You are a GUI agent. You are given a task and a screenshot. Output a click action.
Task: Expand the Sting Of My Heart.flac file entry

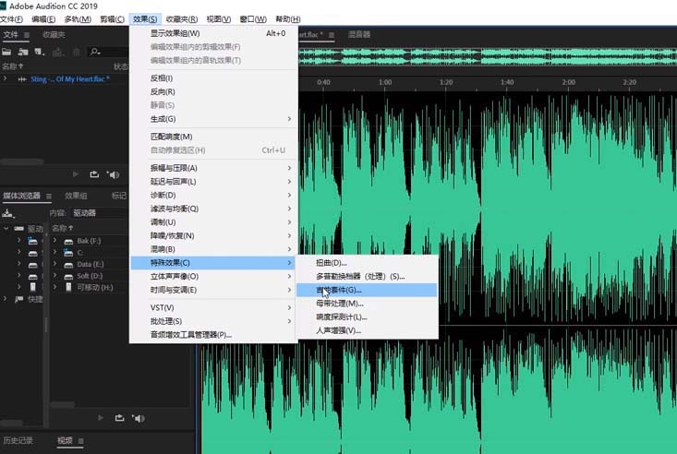[x=6, y=79]
